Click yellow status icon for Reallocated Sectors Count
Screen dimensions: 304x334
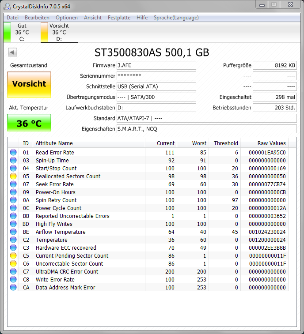[x=13, y=176]
